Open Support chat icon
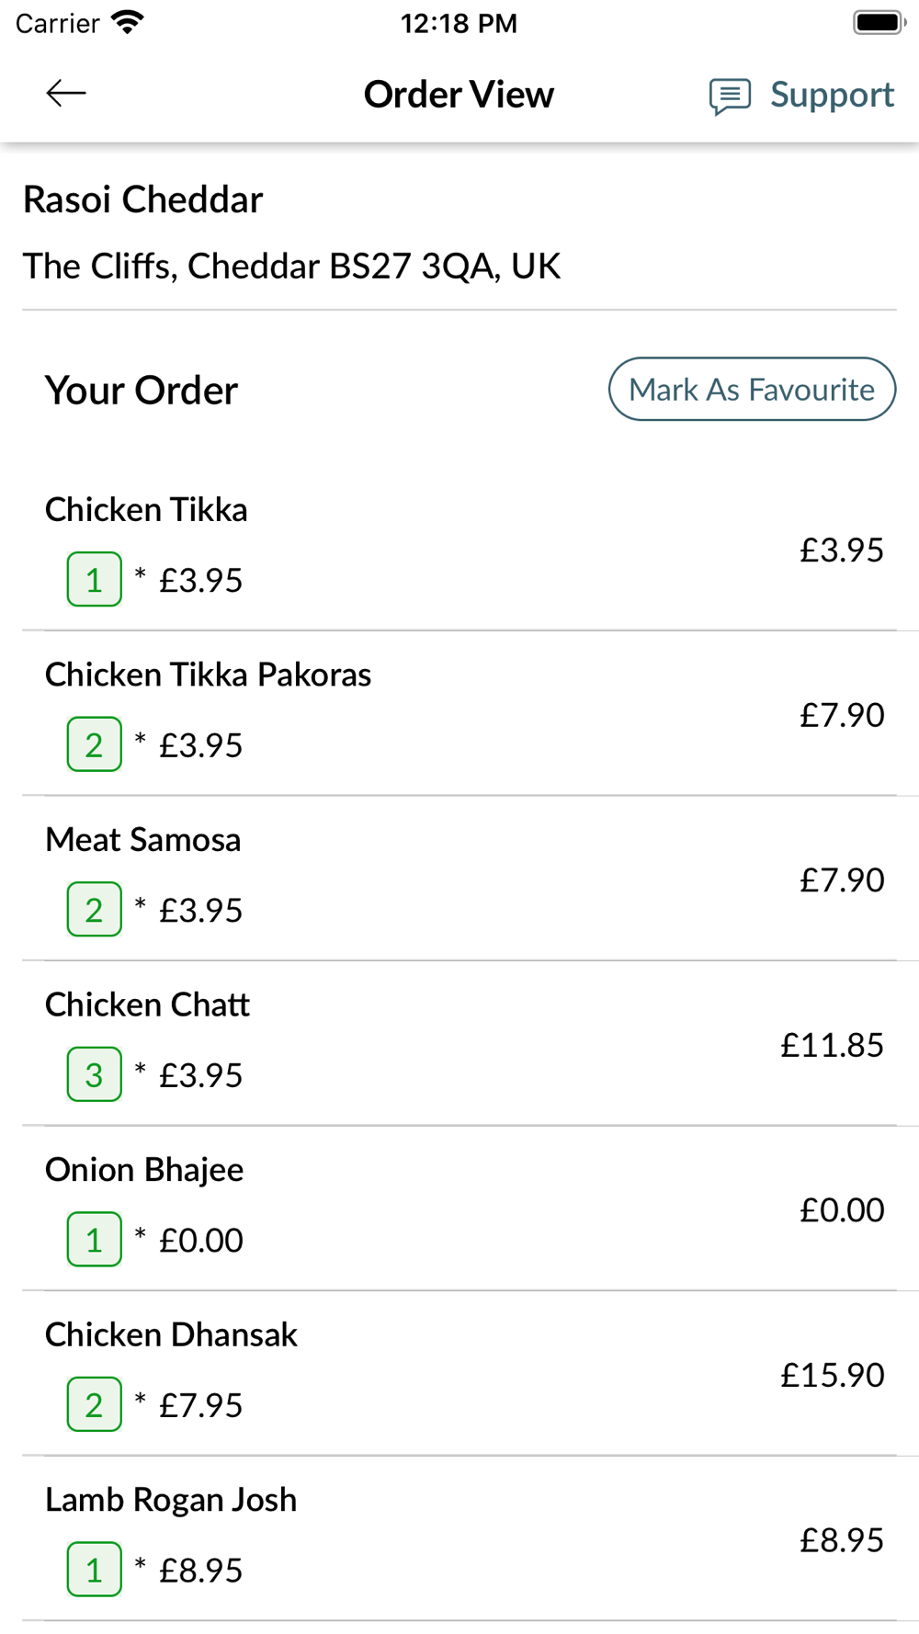This screenshot has width=919, height=1634. 730,96
